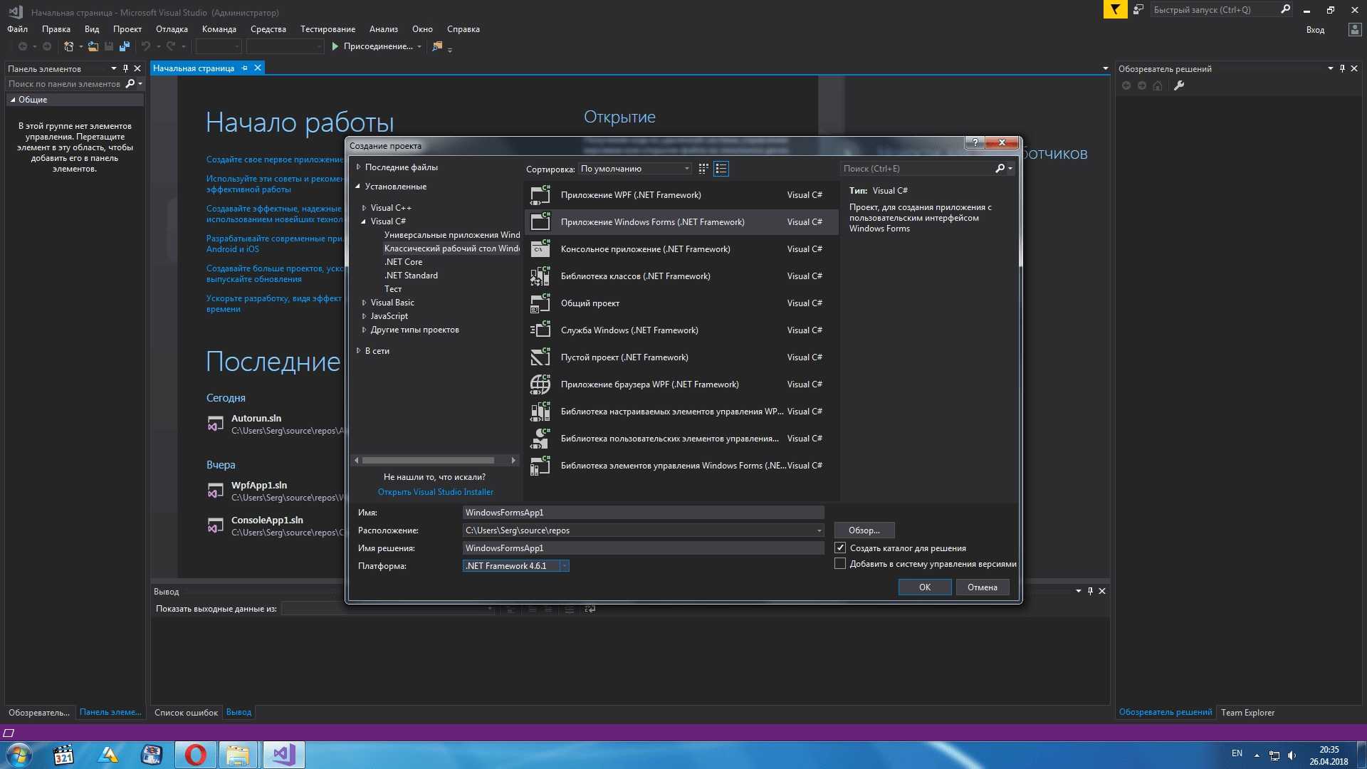Click the Отмена button
The image size is (1367, 769).
pos(983,587)
